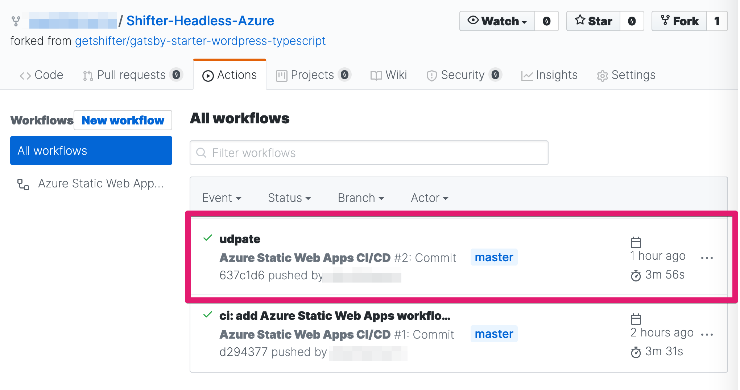740x390 pixels.
Task: Star the repository
Action: [x=594, y=21]
